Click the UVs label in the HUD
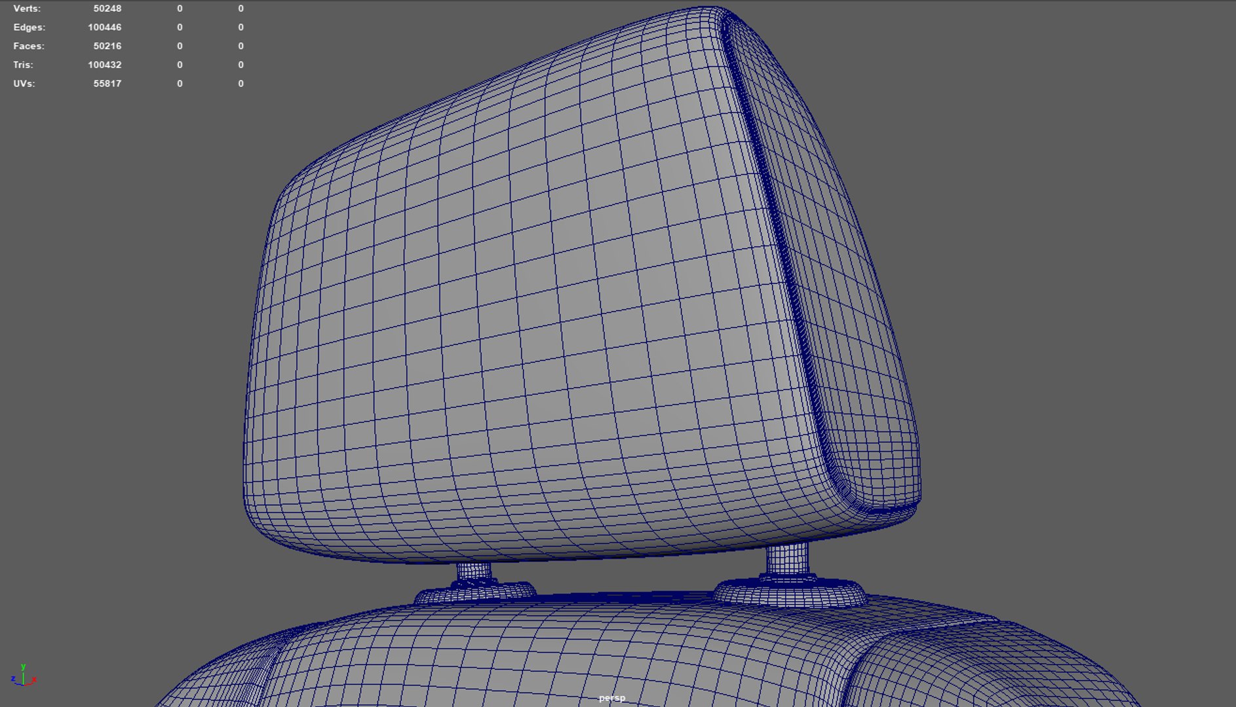1236x707 pixels. coord(24,84)
